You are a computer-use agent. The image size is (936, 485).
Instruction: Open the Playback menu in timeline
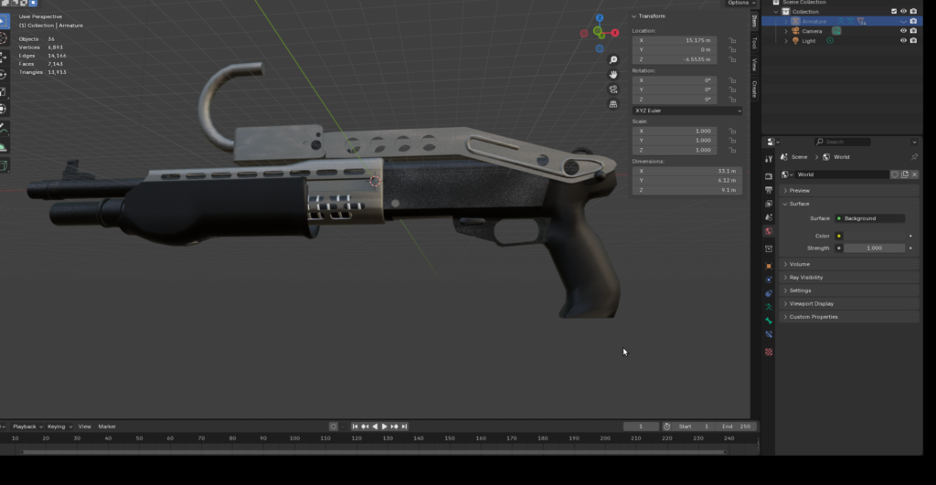click(x=27, y=427)
